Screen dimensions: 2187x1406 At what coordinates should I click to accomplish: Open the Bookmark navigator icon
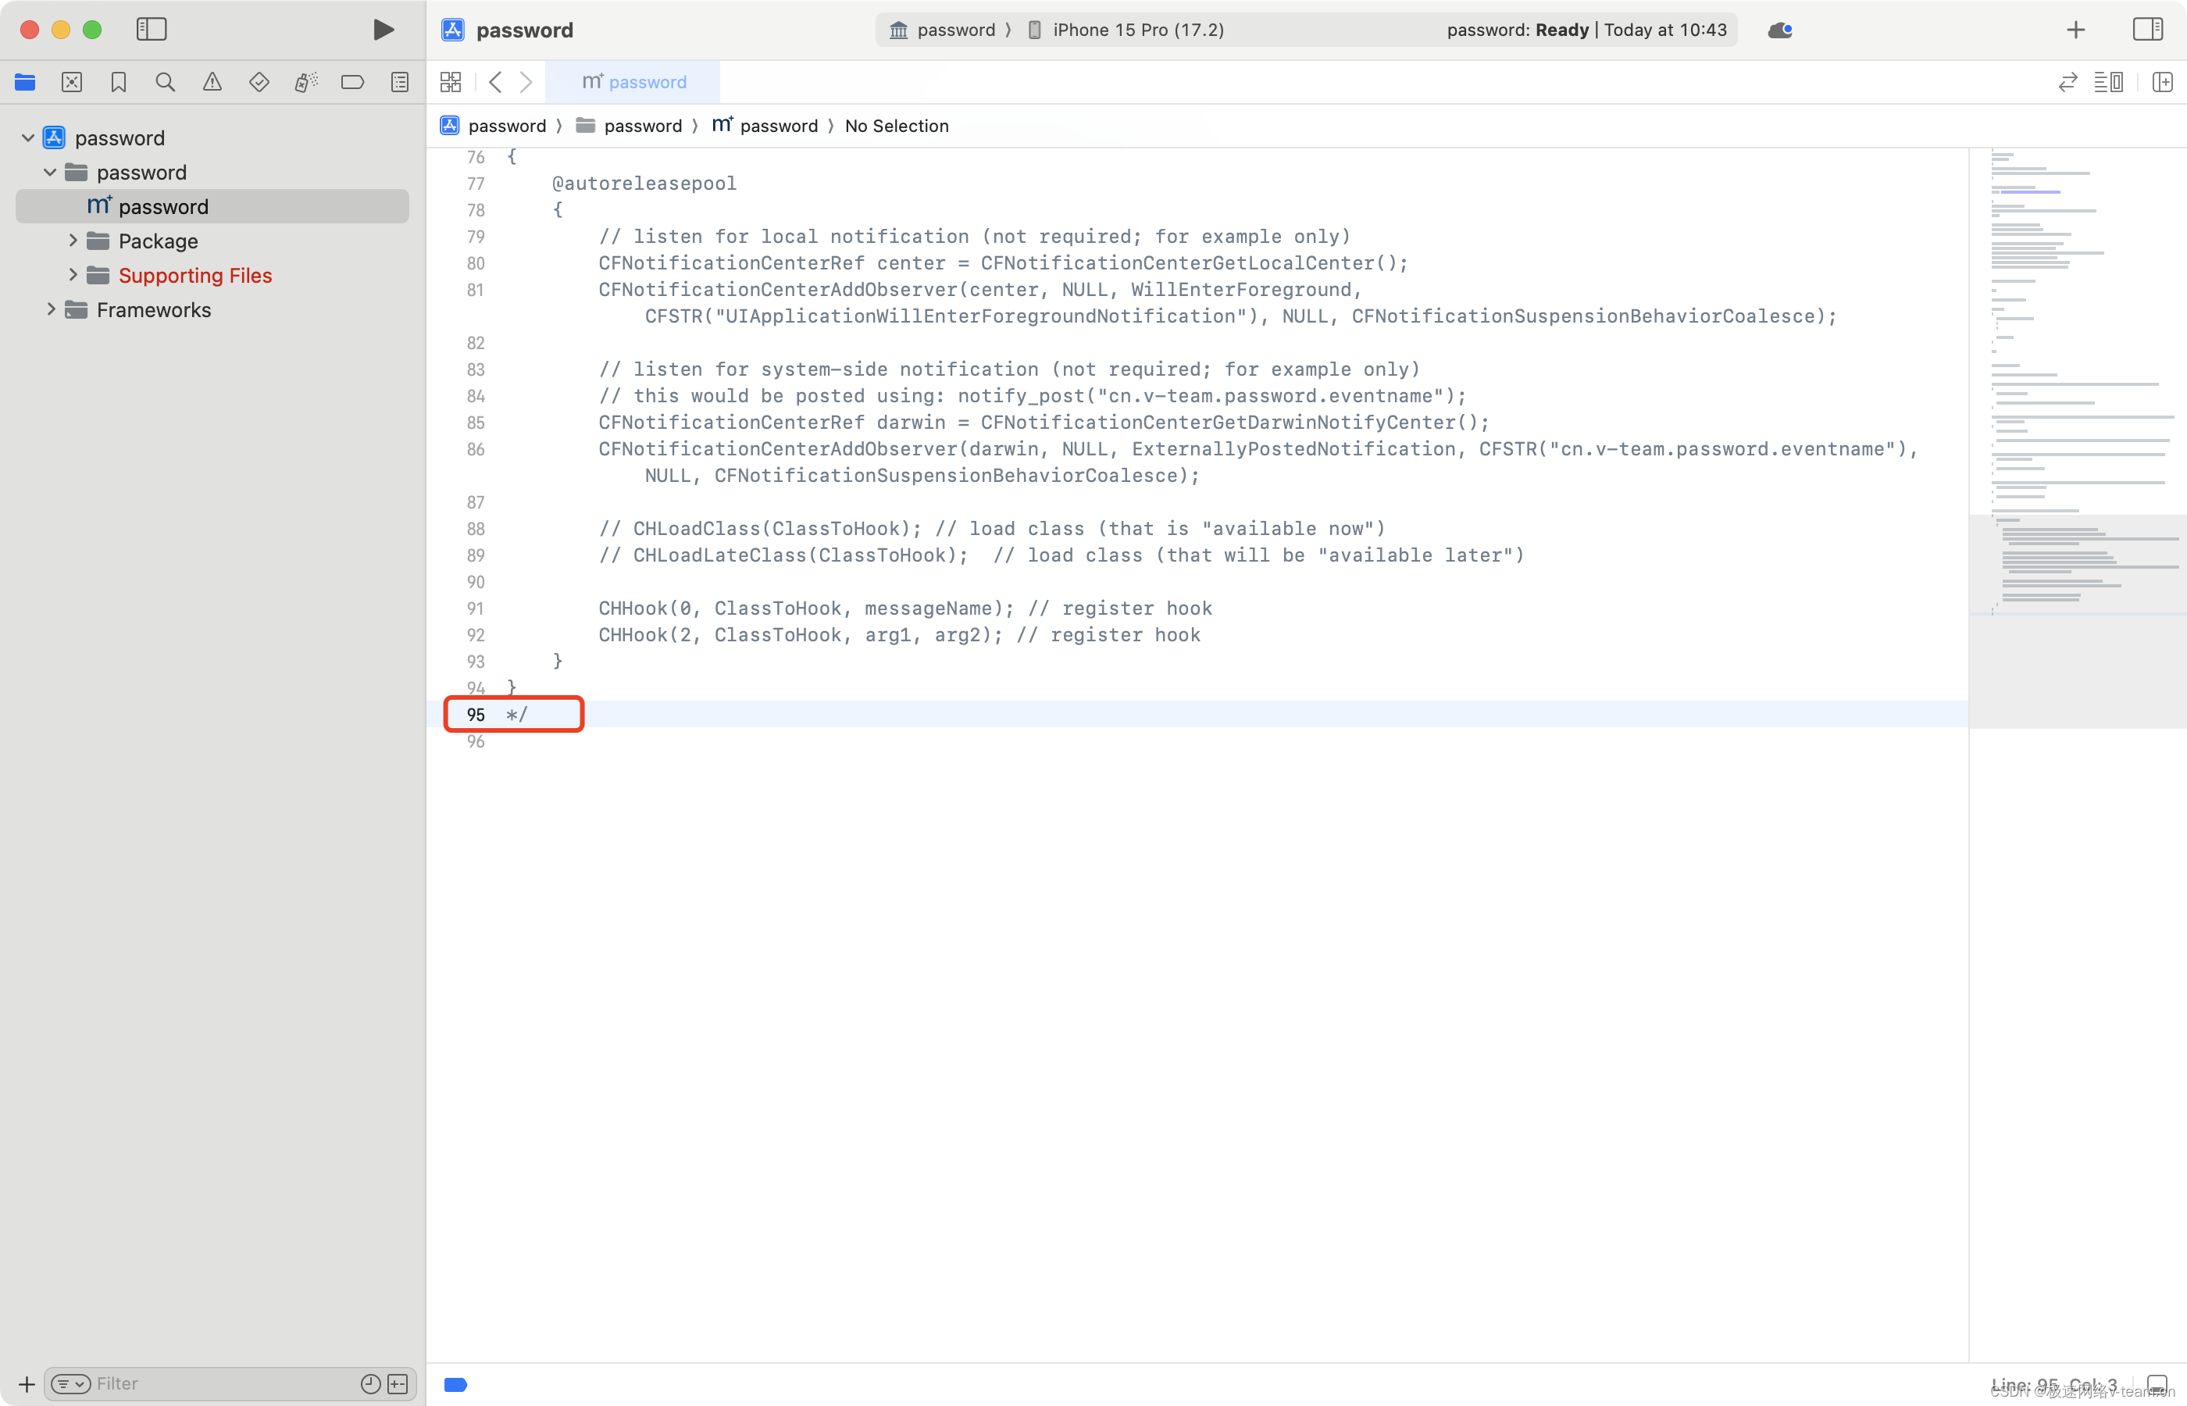click(x=119, y=82)
